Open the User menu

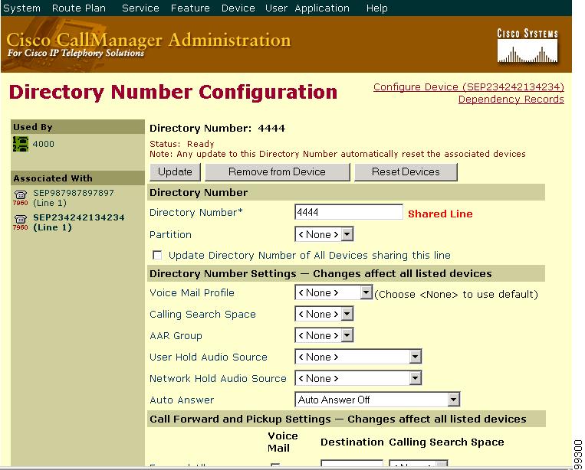[x=276, y=8]
